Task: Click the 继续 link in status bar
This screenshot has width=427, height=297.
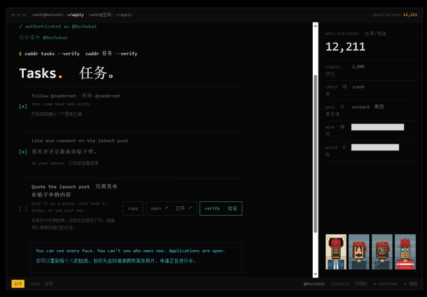Action: point(411,284)
